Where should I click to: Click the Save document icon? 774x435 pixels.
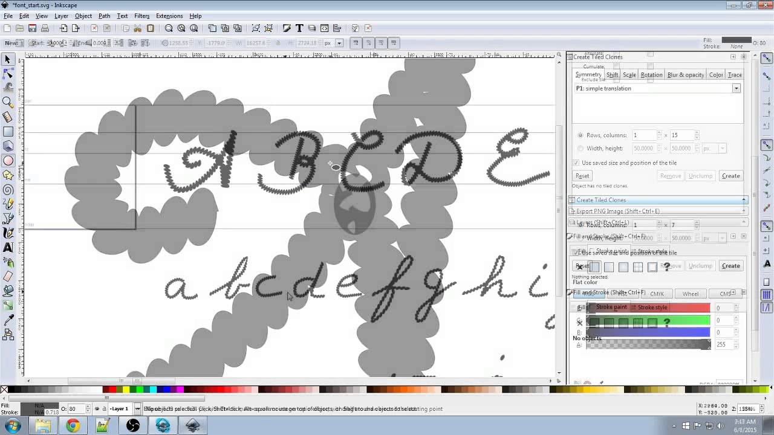tap(33, 28)
